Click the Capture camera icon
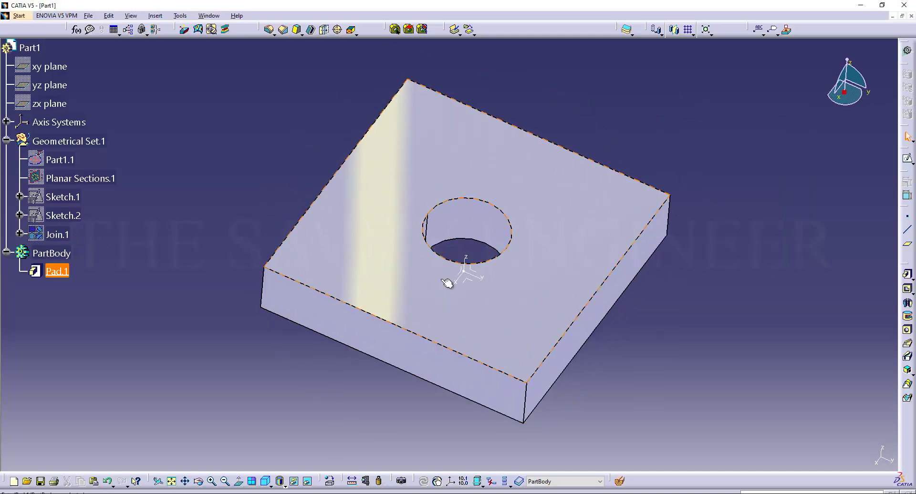The height and width of the screenshot is (494, 916). 401,481
